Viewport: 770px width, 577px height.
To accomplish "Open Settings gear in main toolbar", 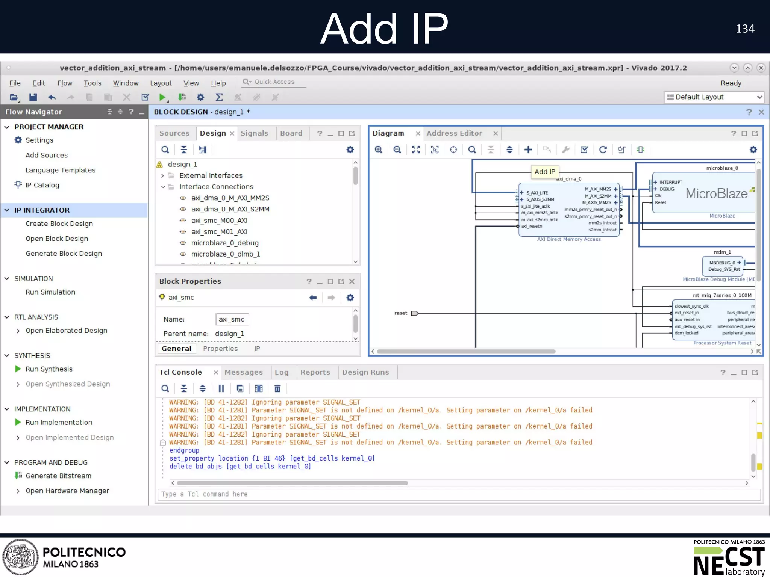I will point(200,97).
